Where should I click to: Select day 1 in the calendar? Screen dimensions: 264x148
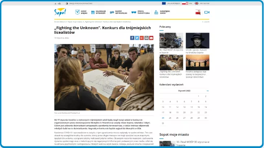point(198,96)
